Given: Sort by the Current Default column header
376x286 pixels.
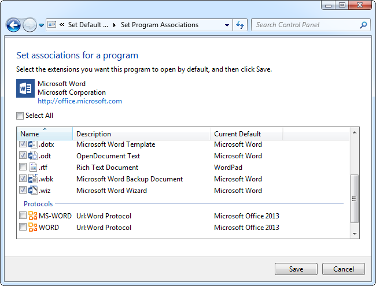Looking at the screenshot, I should 246,134.
